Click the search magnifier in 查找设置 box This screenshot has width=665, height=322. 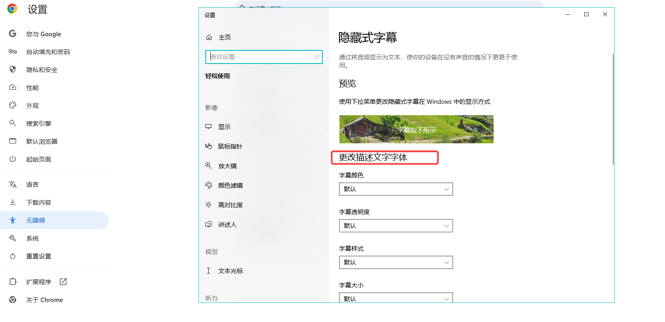tap(317, 57)
